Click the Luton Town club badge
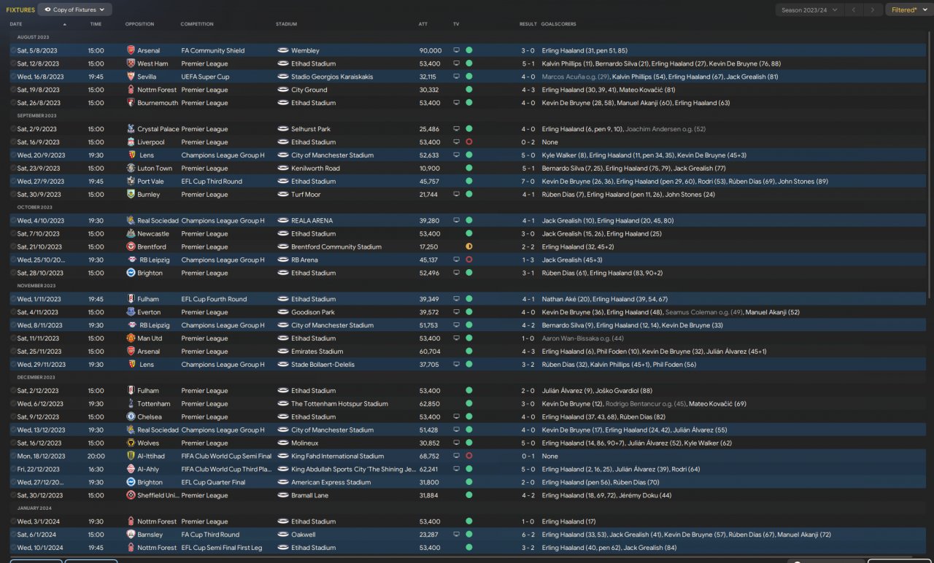Image resolution: width=934 pixels, height=563 pixels. (x=131, y=168)
